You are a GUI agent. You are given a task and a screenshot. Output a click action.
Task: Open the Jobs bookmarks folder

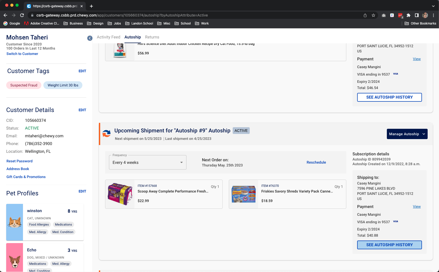114,23
